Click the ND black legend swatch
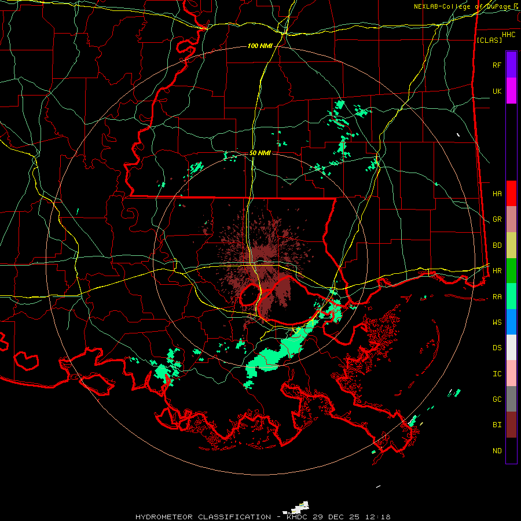Image resolution: width=521 pixels, height=521 pixels. 511,450
